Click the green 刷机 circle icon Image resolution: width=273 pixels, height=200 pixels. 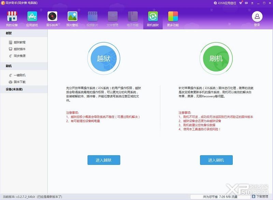[216, 58]
